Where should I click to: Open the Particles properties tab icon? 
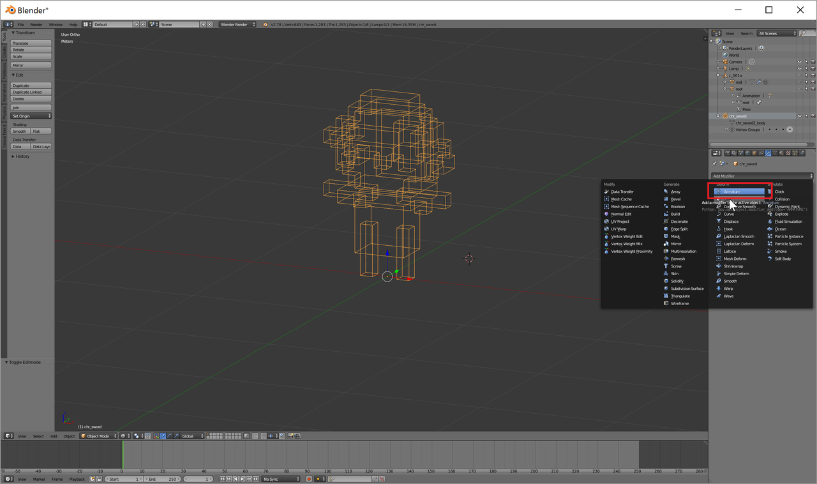795,153
